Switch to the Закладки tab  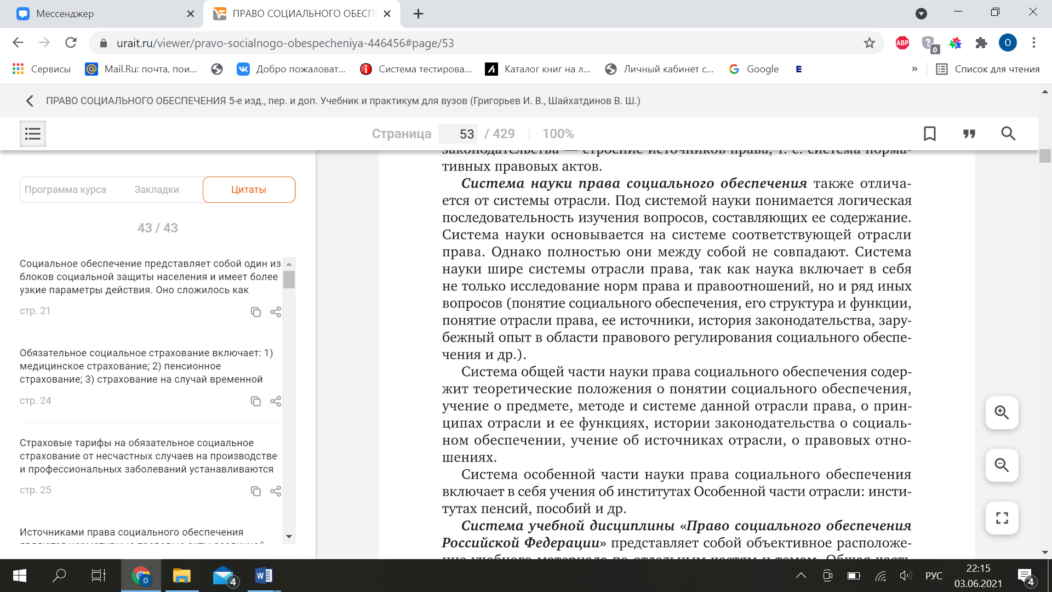pyautogui.click(x=157, y=190)
